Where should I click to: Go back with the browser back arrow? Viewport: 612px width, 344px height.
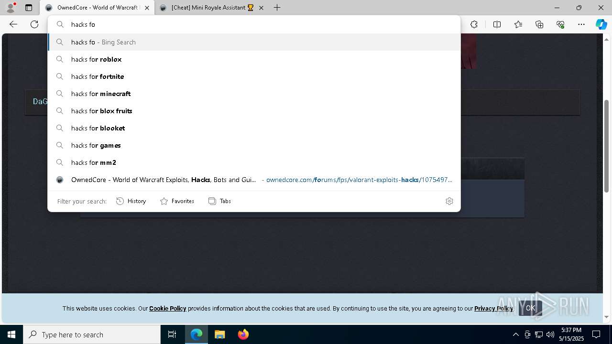tap(13, 24)
